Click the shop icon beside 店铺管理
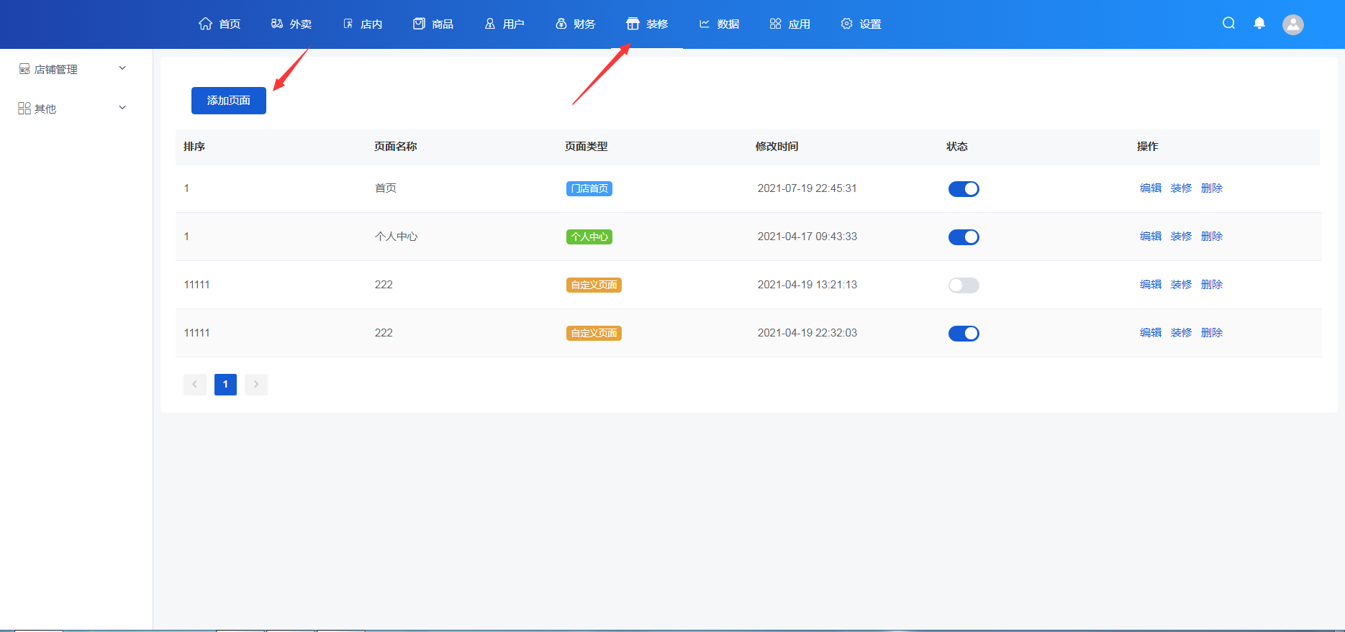 (x=24, y=69)
